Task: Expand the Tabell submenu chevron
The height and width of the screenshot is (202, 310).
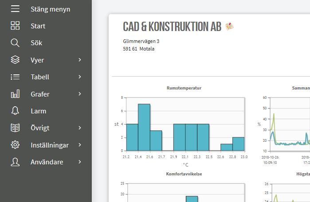Action: (80, 77)
